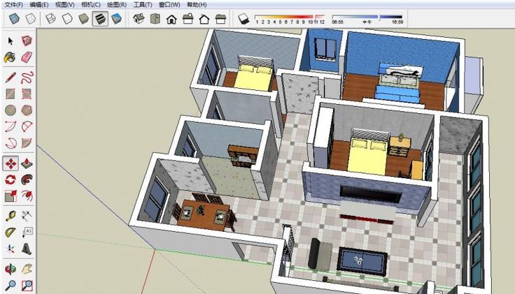This screenshot has height=294, width=515.
Task: Toggle Back Edges display style
Action: coord(31,19)
